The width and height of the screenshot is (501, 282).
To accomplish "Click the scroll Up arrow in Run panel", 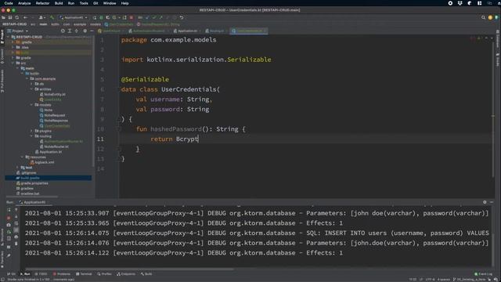I will (16, 210).
